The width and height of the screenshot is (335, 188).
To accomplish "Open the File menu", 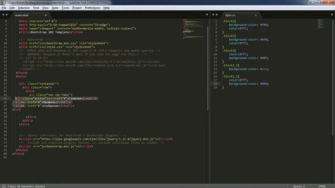I will point(4,8).
